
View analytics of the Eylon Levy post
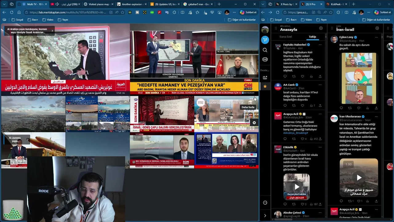tap(368, 108)
